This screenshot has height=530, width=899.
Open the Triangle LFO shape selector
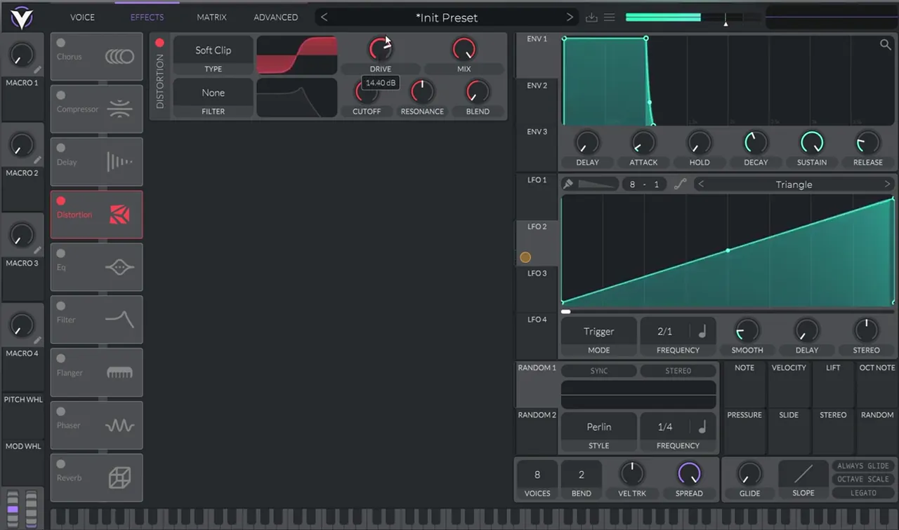[794, 184]
